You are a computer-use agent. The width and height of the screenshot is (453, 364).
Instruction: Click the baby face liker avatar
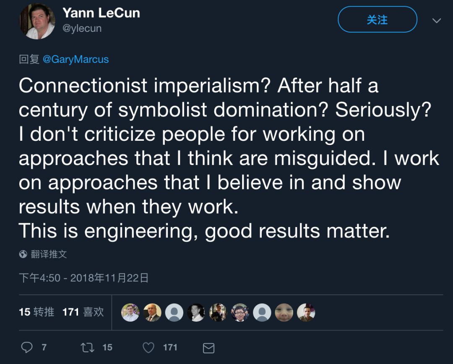click(x=284, y=312)
